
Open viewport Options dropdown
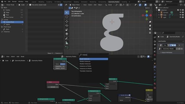coord(148,8)
